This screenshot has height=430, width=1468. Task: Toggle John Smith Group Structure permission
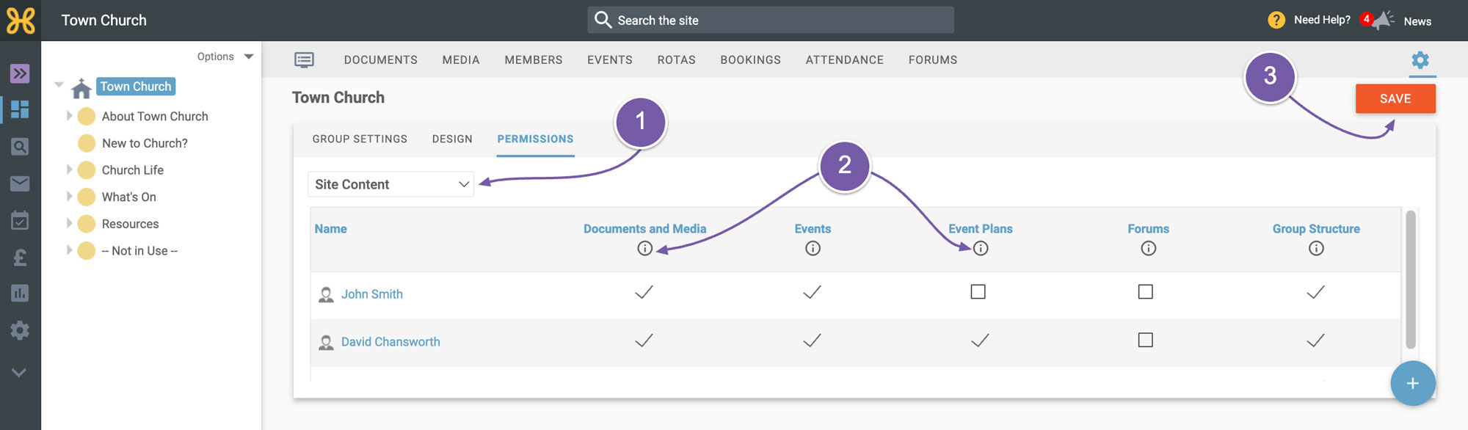tap(1315, 292)
